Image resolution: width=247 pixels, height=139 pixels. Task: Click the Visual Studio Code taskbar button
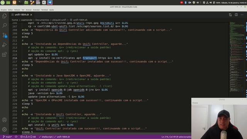click(50, 3)
